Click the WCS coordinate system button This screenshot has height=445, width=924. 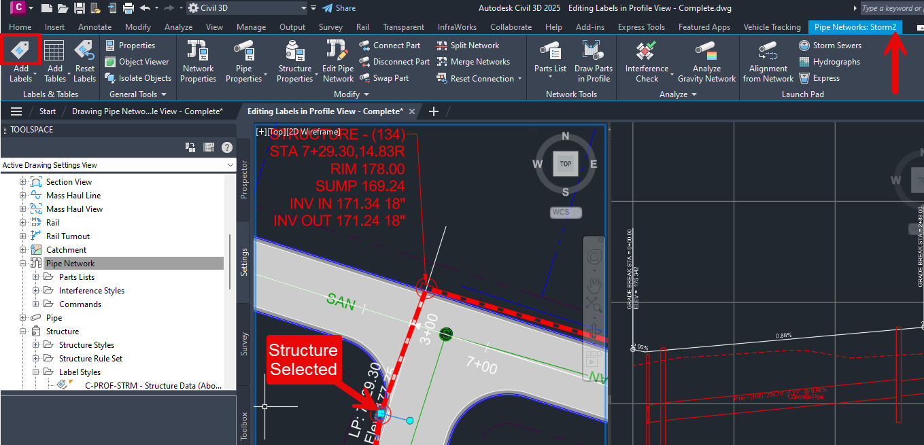pyautogui.click(x=566, y=212)
